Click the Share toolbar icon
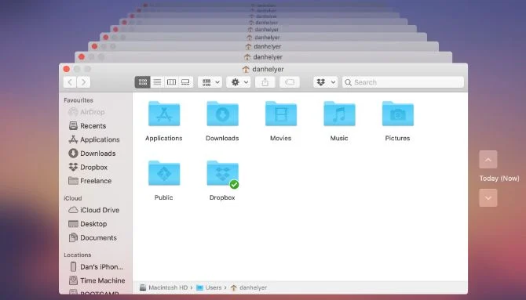Viewport: 526px width, 300px height. click(x=265, y=82)
